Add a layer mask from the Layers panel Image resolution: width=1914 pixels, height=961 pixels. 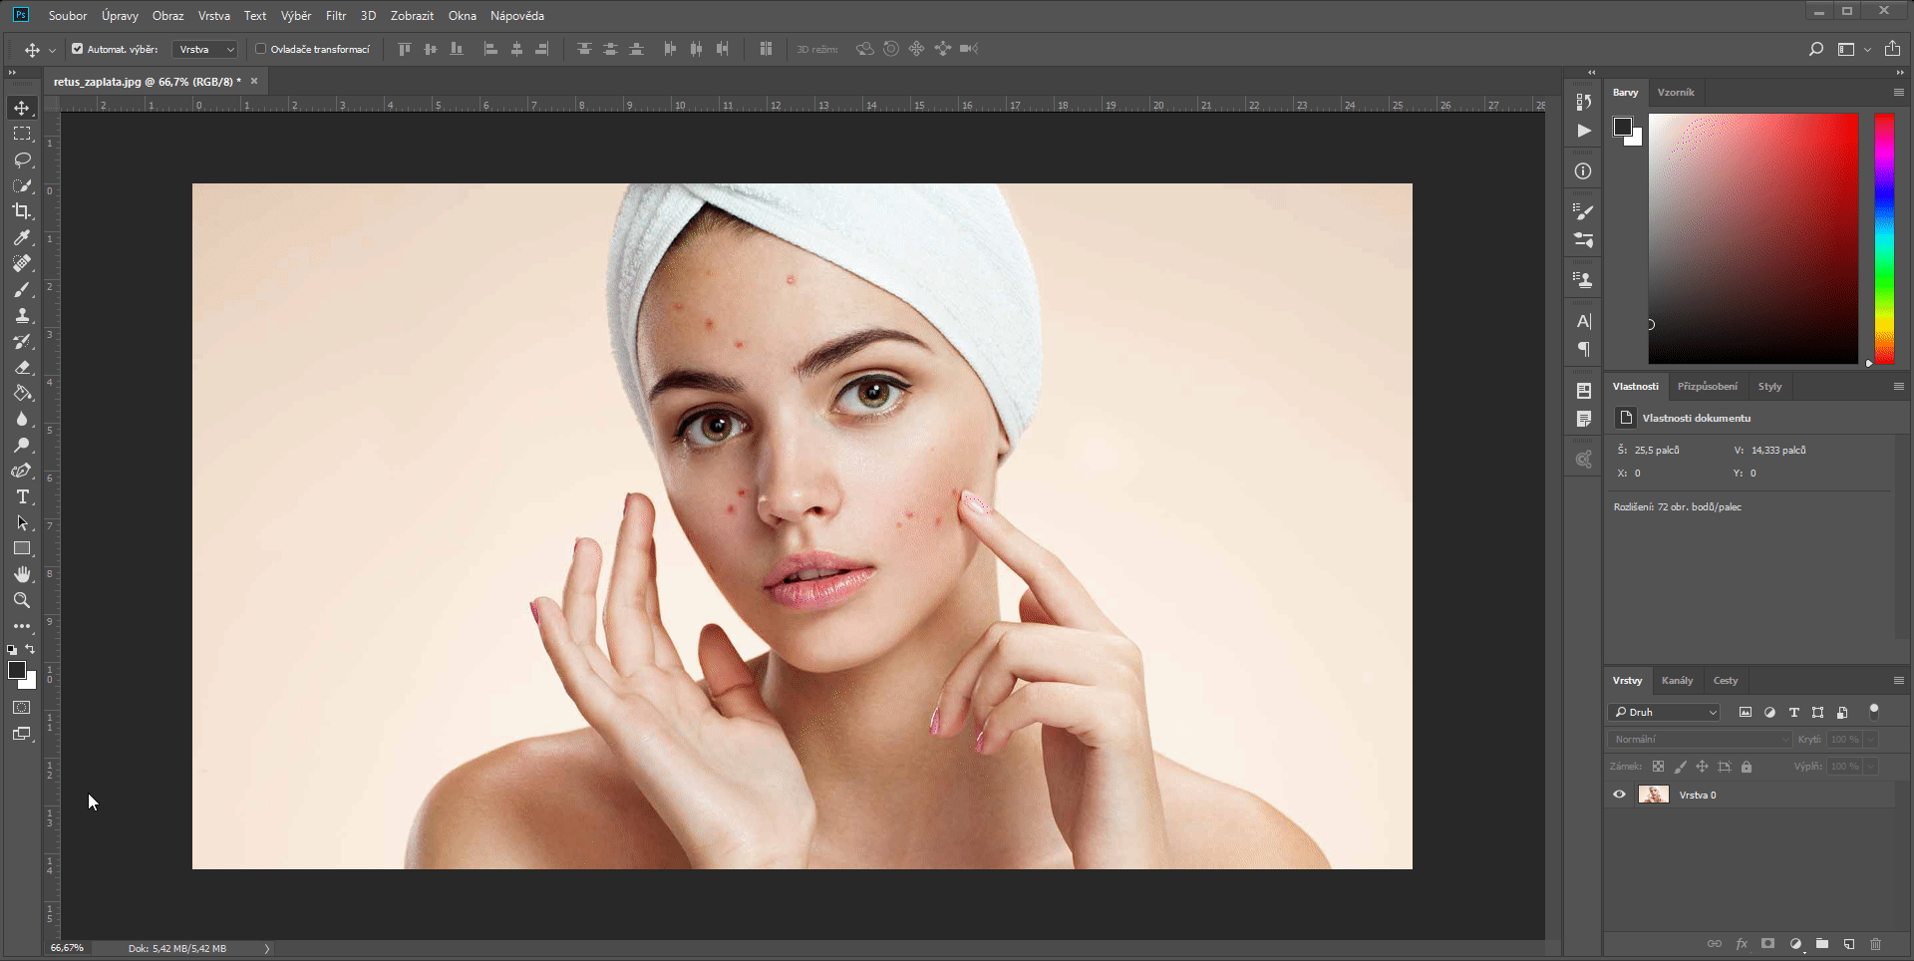[1768, 944]
